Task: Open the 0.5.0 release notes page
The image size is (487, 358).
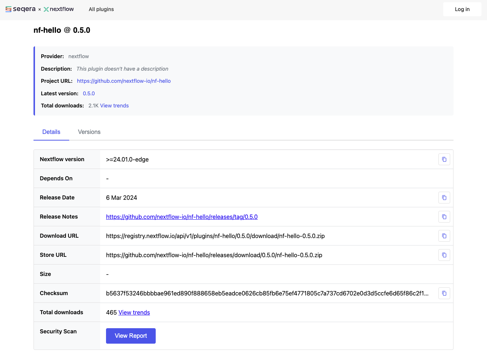Action: [182, 217]
